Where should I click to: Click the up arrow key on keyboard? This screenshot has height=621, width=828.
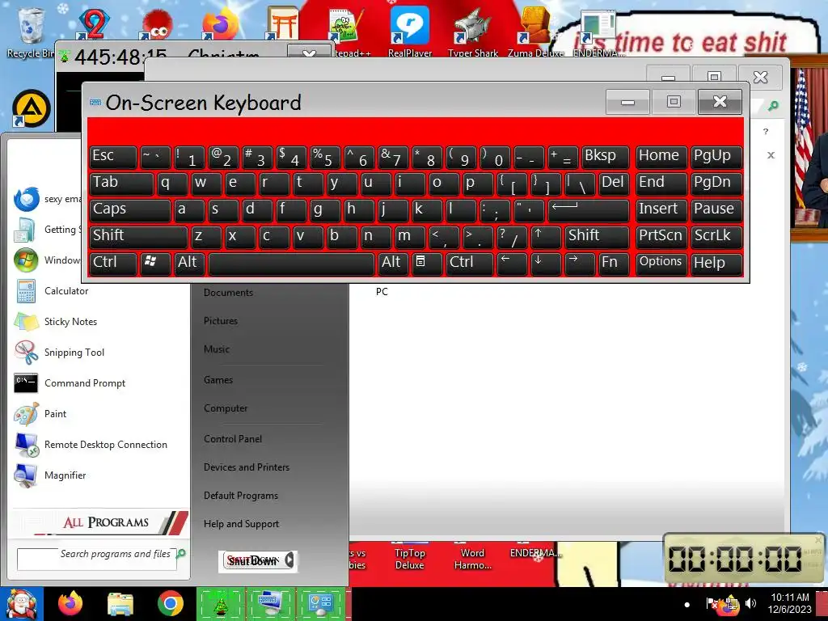pos(545,237)
